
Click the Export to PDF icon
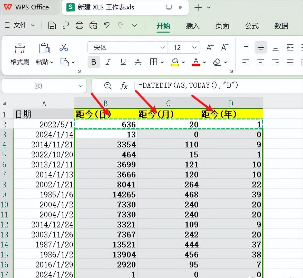click(x=66, y=26)
